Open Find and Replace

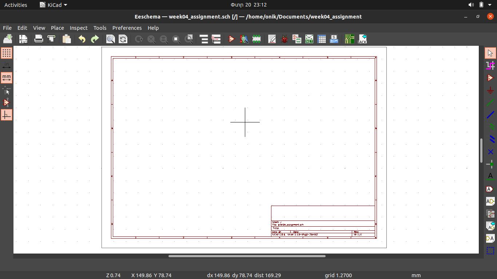click(x=123, y=39)
